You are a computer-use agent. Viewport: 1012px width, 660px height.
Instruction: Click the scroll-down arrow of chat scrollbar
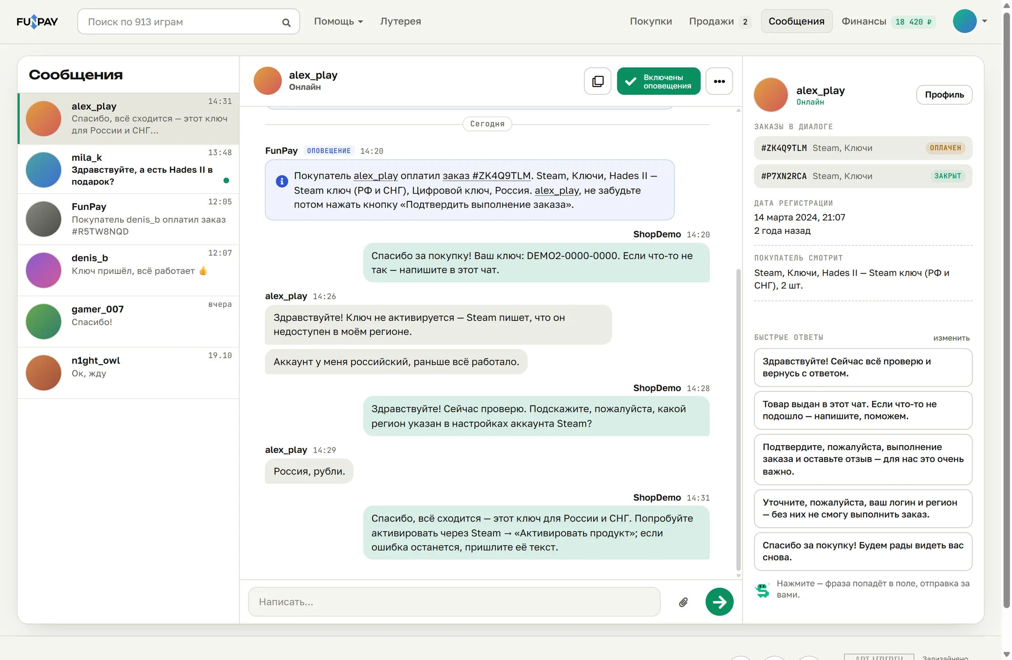click(738, 576)
